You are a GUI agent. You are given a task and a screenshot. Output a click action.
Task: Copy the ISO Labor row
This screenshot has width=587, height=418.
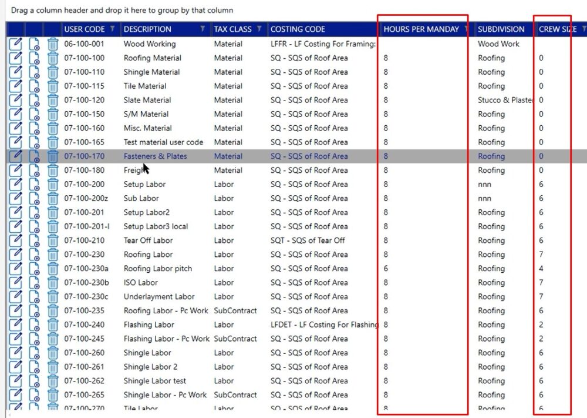[35, 283]
